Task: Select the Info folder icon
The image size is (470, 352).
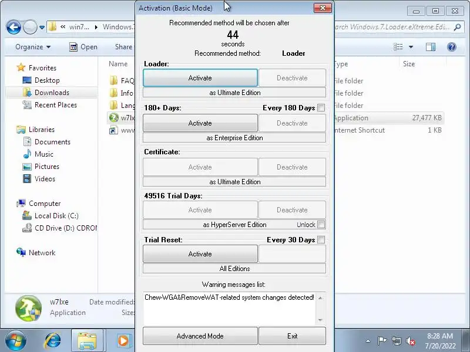Action: click(113, 93)
